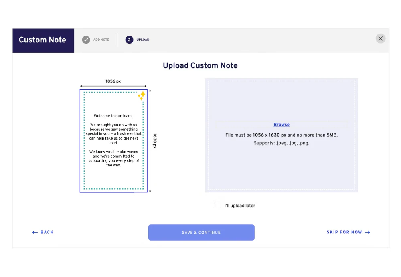Click the right arrow icon after Skip For Now

point(367,232)
